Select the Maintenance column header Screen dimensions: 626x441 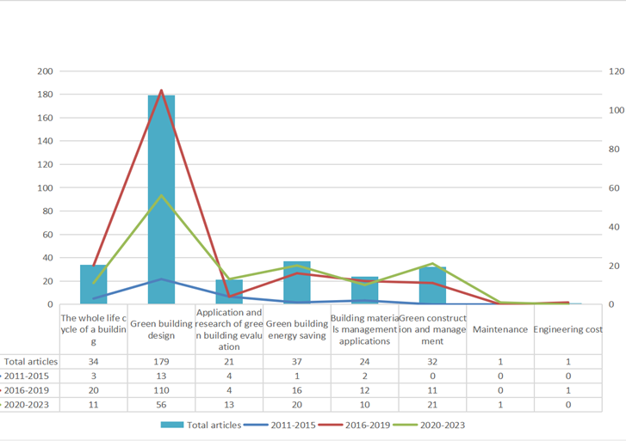coord(499,329)
